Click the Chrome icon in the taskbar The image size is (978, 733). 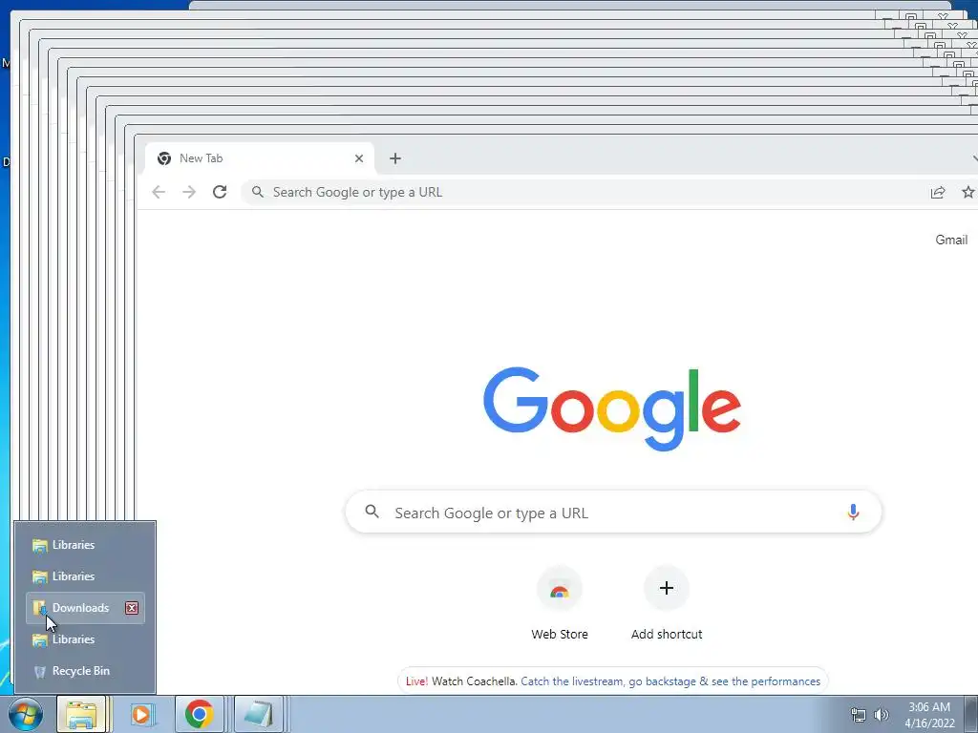coord(199,714)
